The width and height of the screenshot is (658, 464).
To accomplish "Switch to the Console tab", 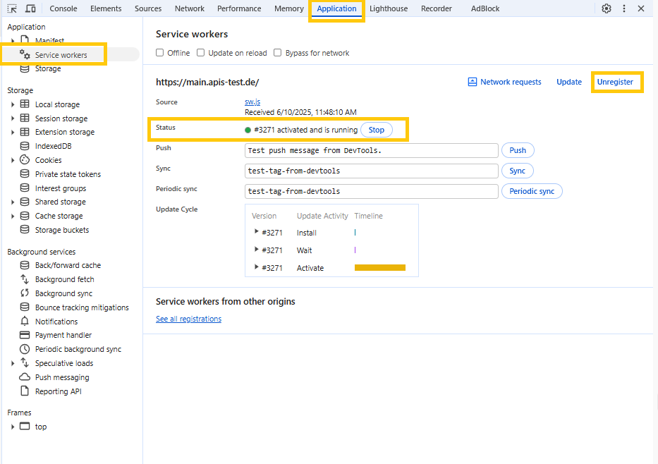I will 63,8.
